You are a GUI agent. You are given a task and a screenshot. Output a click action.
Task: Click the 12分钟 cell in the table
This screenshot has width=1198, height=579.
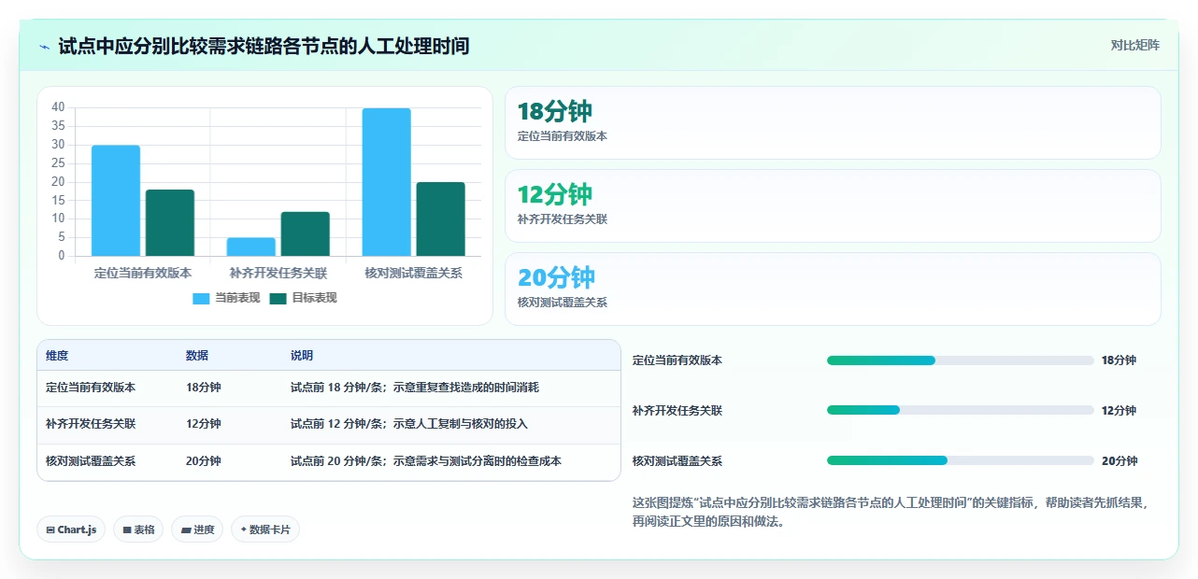(x=204, y=424)
